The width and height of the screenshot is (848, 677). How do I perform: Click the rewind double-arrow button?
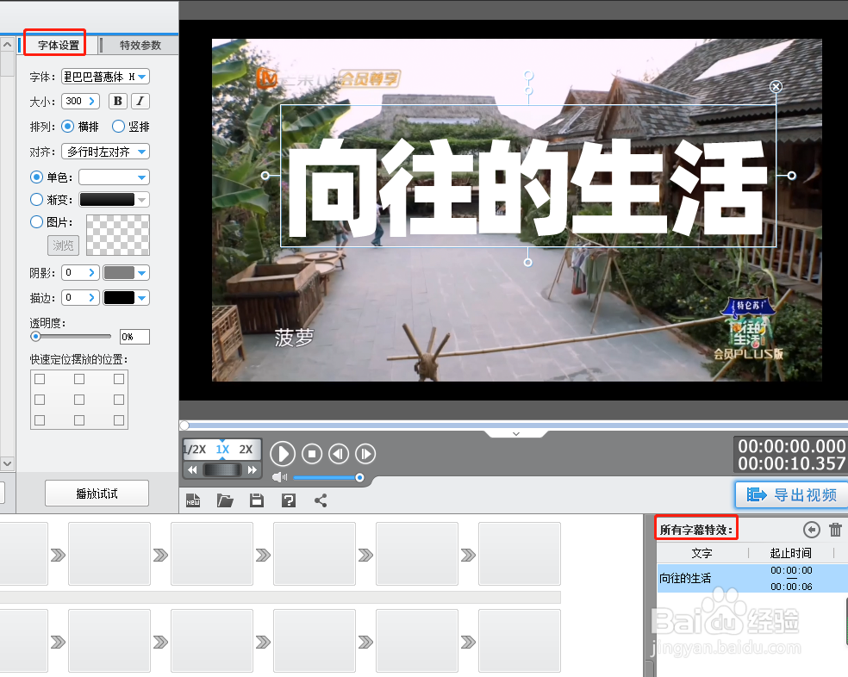coord(192,470)
